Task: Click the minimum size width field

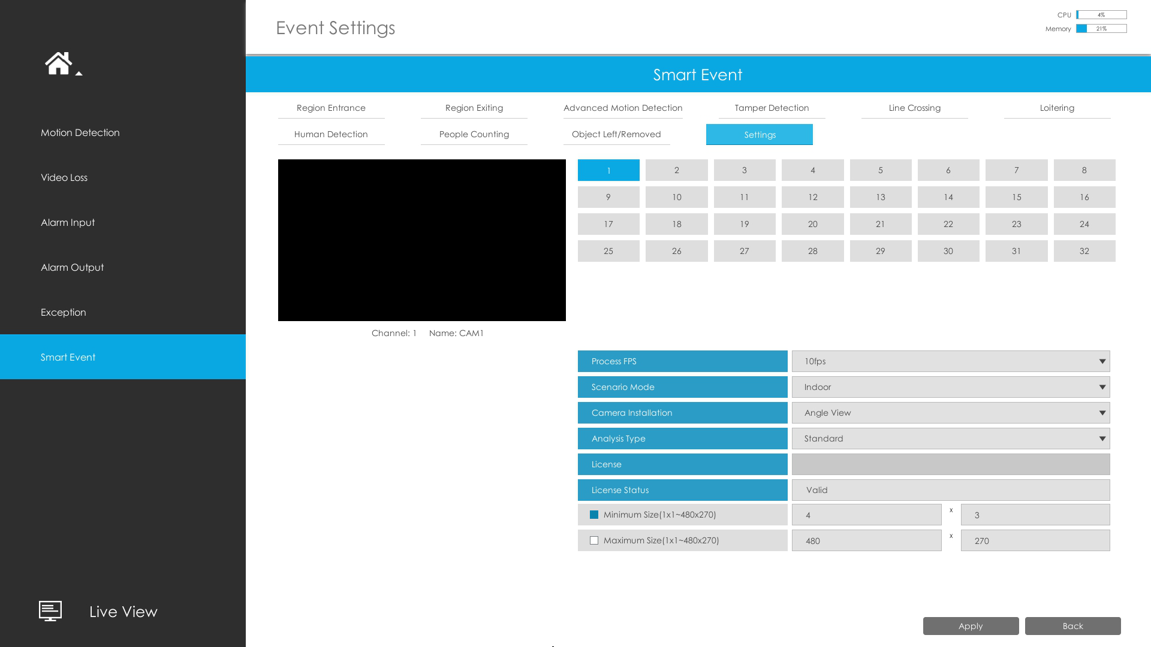Action: click(866, 515)
